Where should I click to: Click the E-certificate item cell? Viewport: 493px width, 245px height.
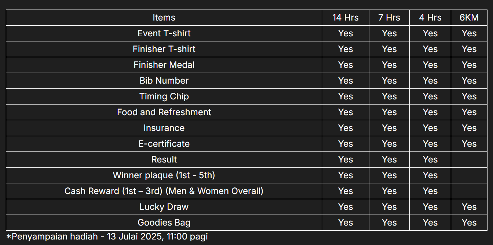point(164,144)
